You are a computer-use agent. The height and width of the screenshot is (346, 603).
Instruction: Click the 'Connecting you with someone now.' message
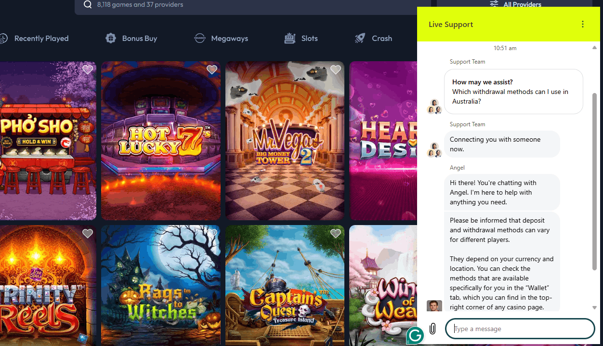tap(502, 144)
